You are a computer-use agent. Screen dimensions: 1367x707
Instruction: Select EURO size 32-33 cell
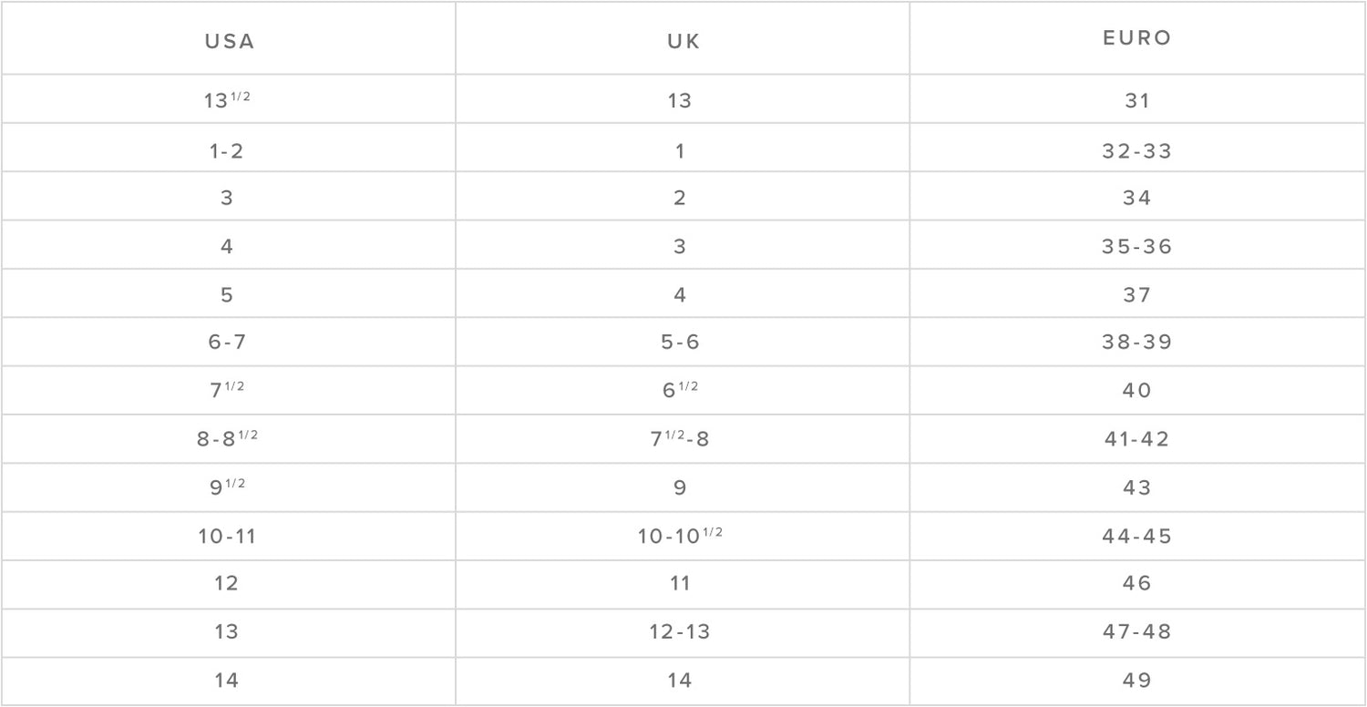[1136, 150]
